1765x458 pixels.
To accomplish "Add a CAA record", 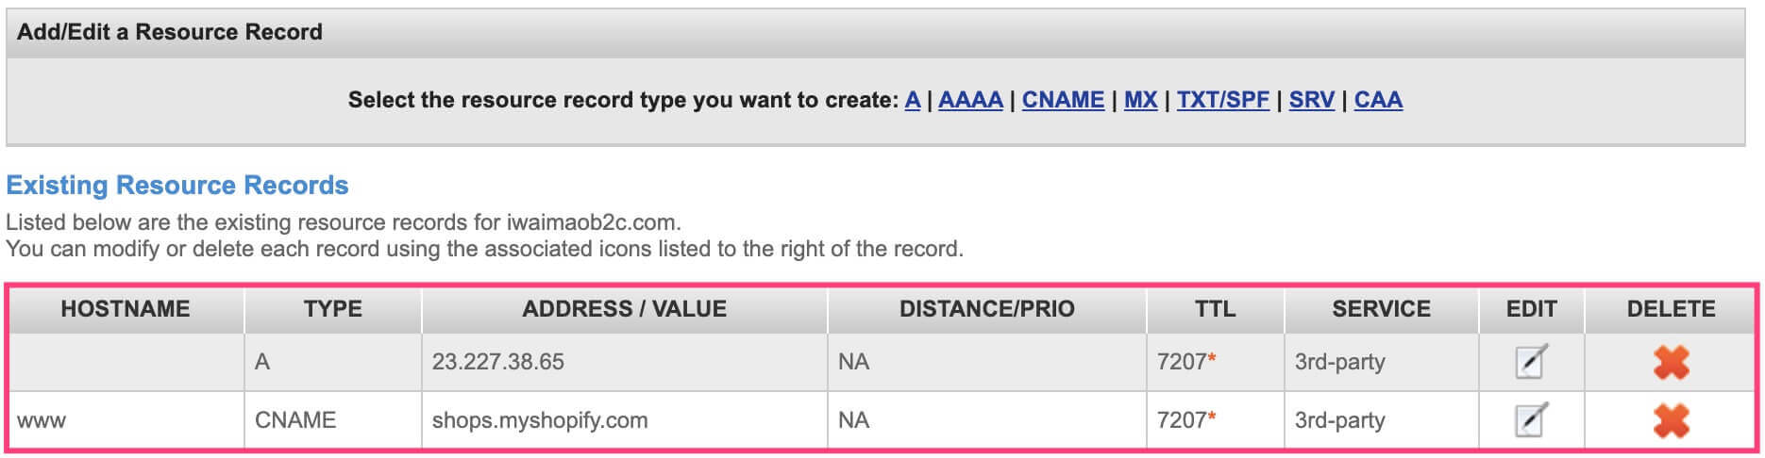I will [1378, 100].
